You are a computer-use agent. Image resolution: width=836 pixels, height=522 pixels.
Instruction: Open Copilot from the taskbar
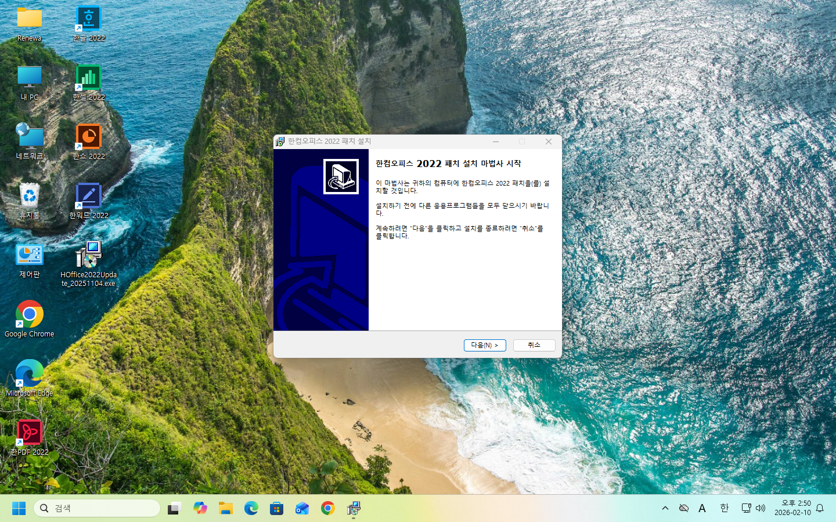click(200, 508)
